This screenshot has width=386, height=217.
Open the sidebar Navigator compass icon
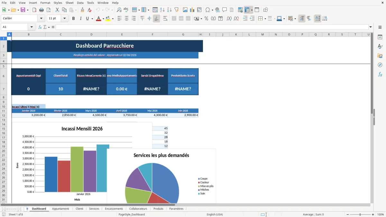coord(380,65)
